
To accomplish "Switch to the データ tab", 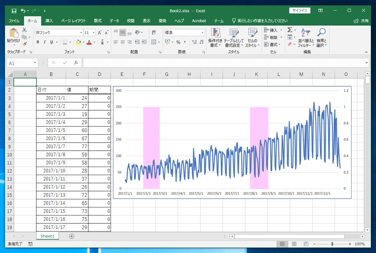I will 114,21.
